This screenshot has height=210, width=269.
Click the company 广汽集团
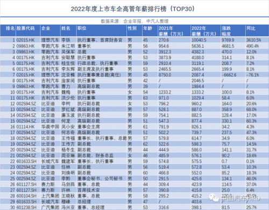pos(50,207)
